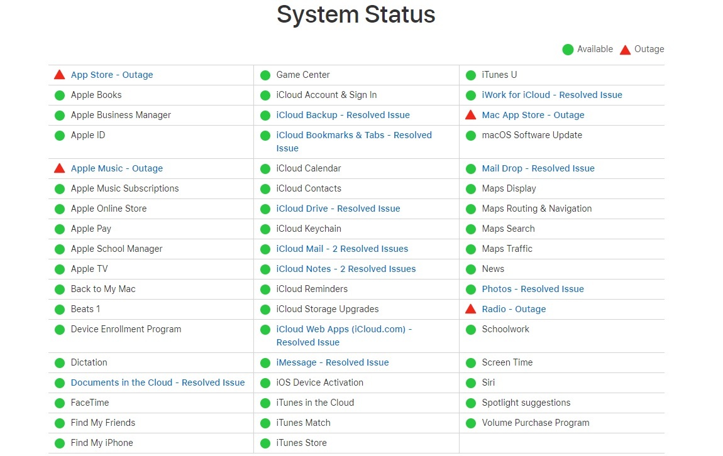Open iCloud Mail's resolved issues
723x456 pixels.
(342, 249)
